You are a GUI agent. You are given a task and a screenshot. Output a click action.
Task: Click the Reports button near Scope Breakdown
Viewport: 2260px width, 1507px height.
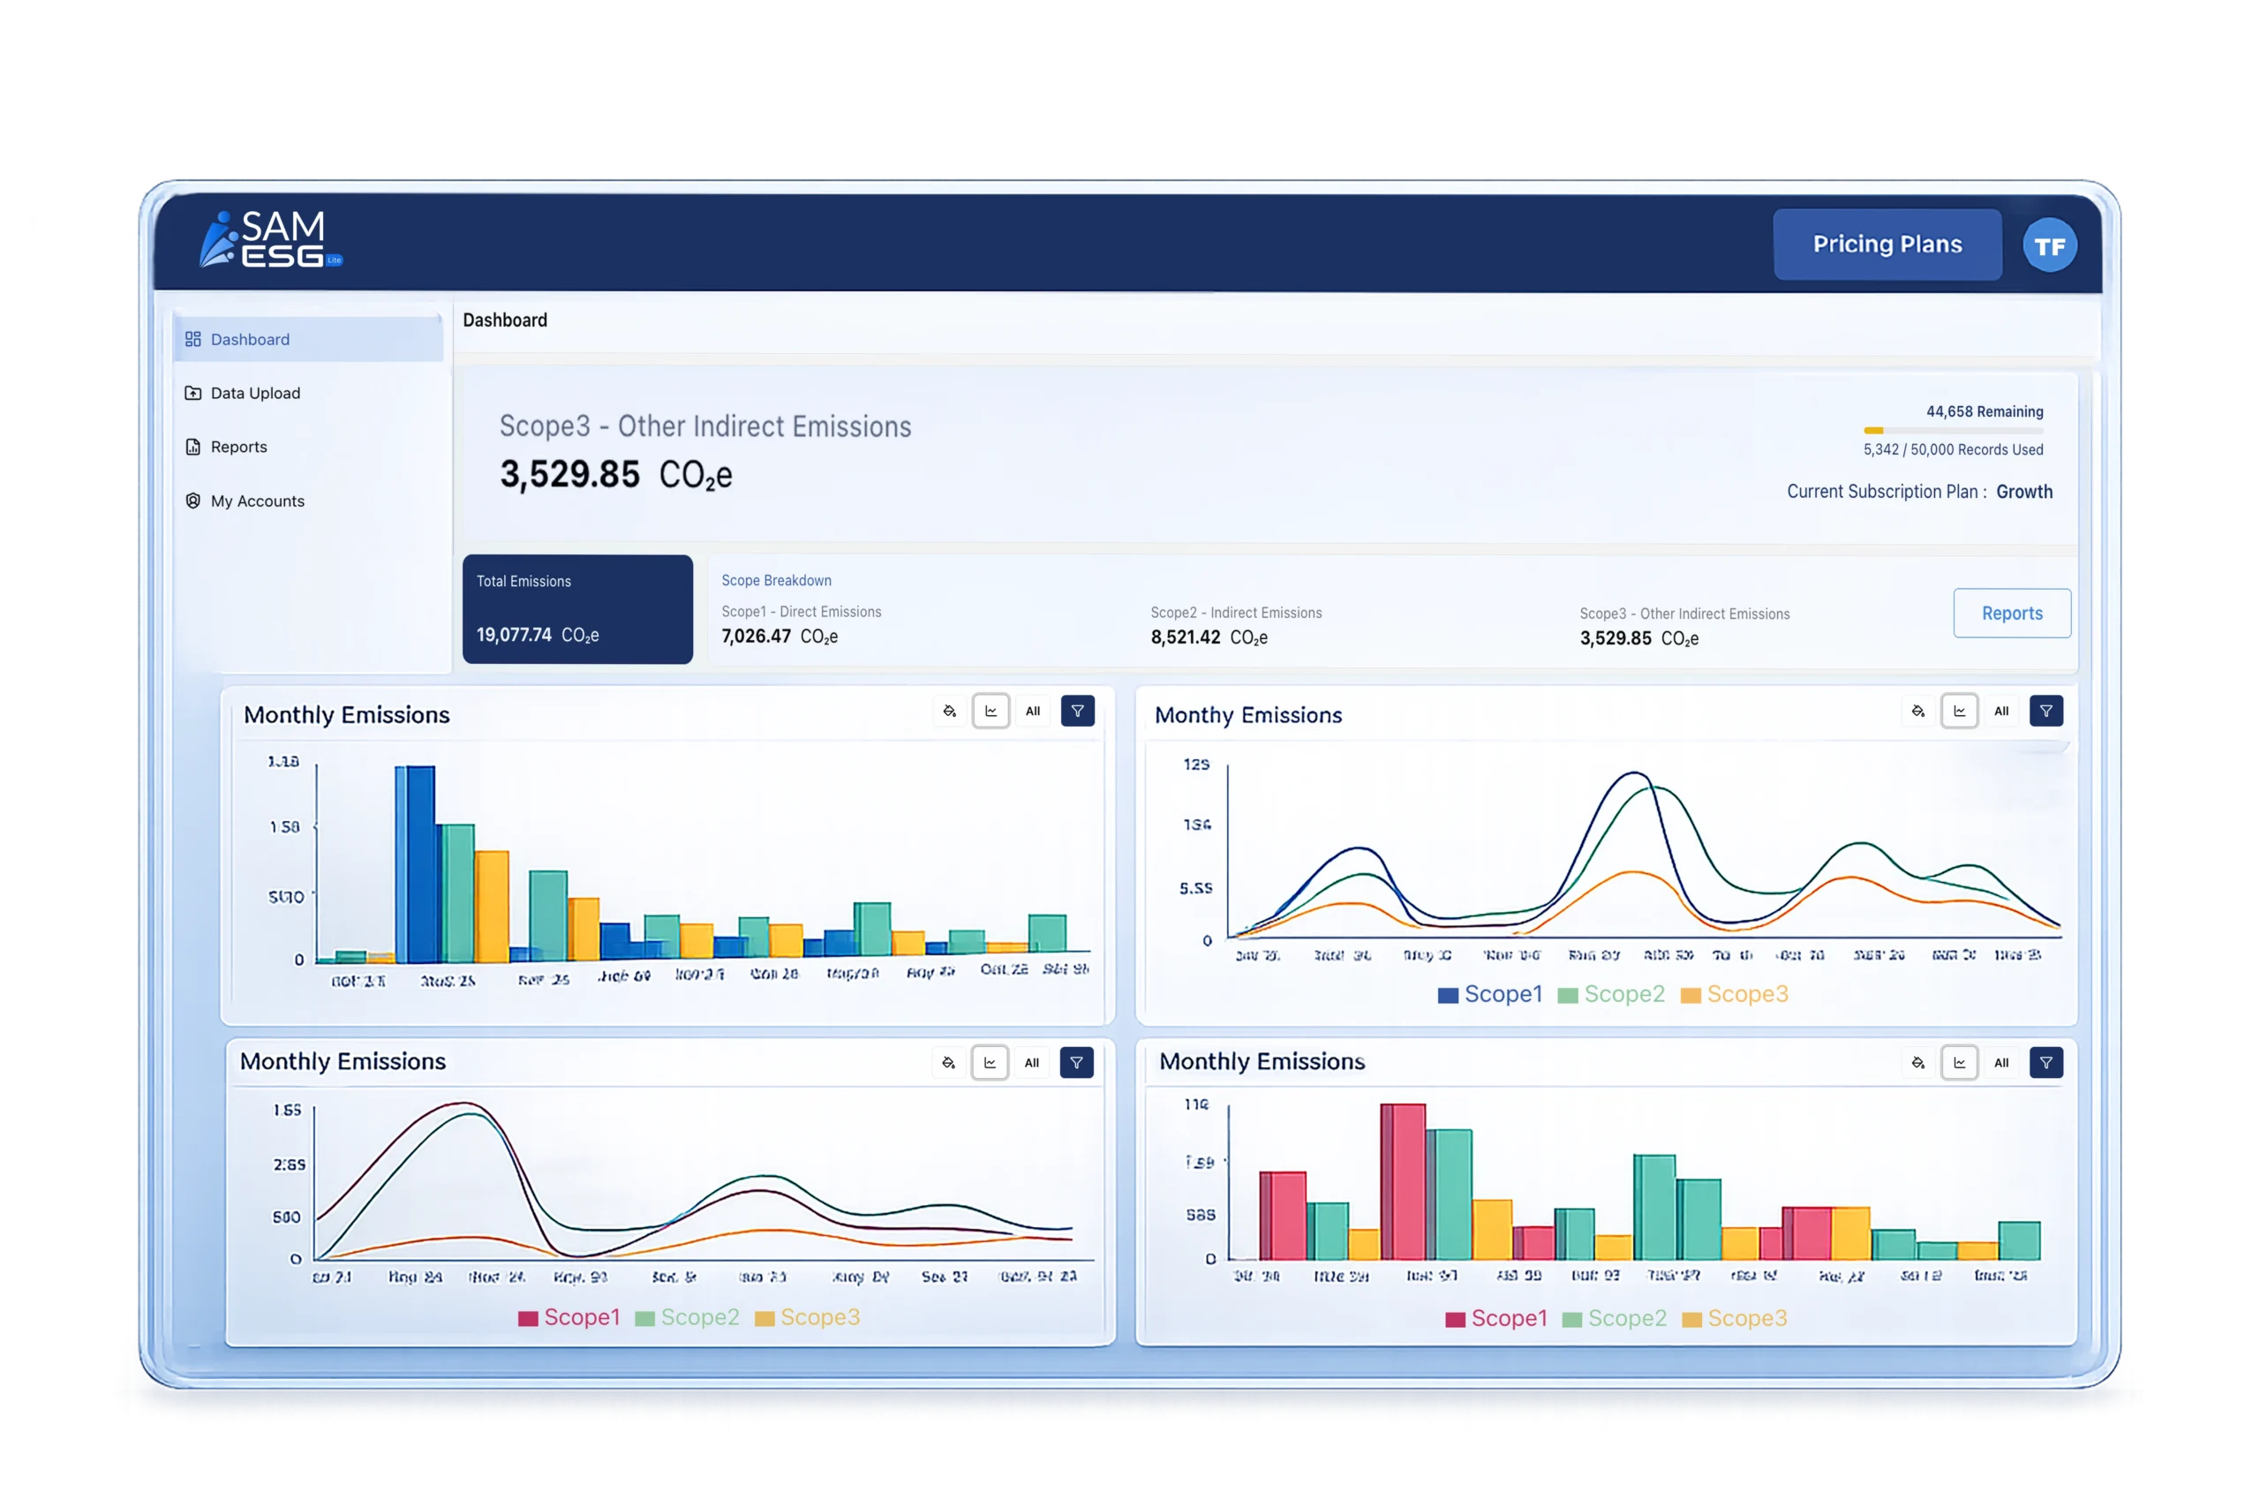click(2012, 612)
